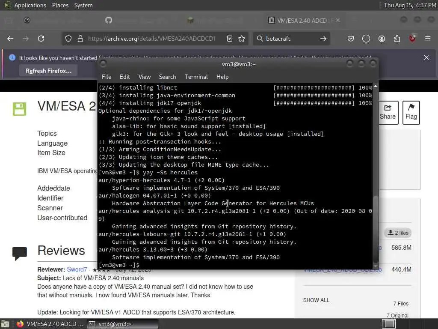Click the Topics metadata label

pyautogui.click(x=47, y=134)
